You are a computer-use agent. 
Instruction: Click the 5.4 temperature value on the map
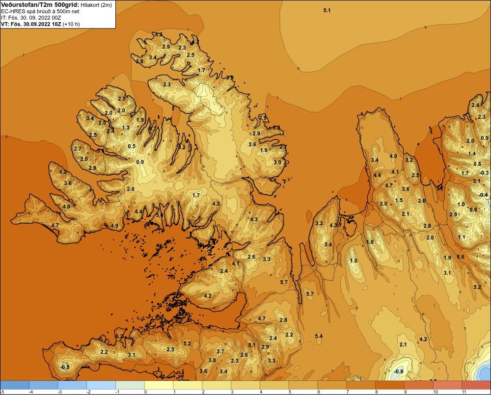point(319,336)
